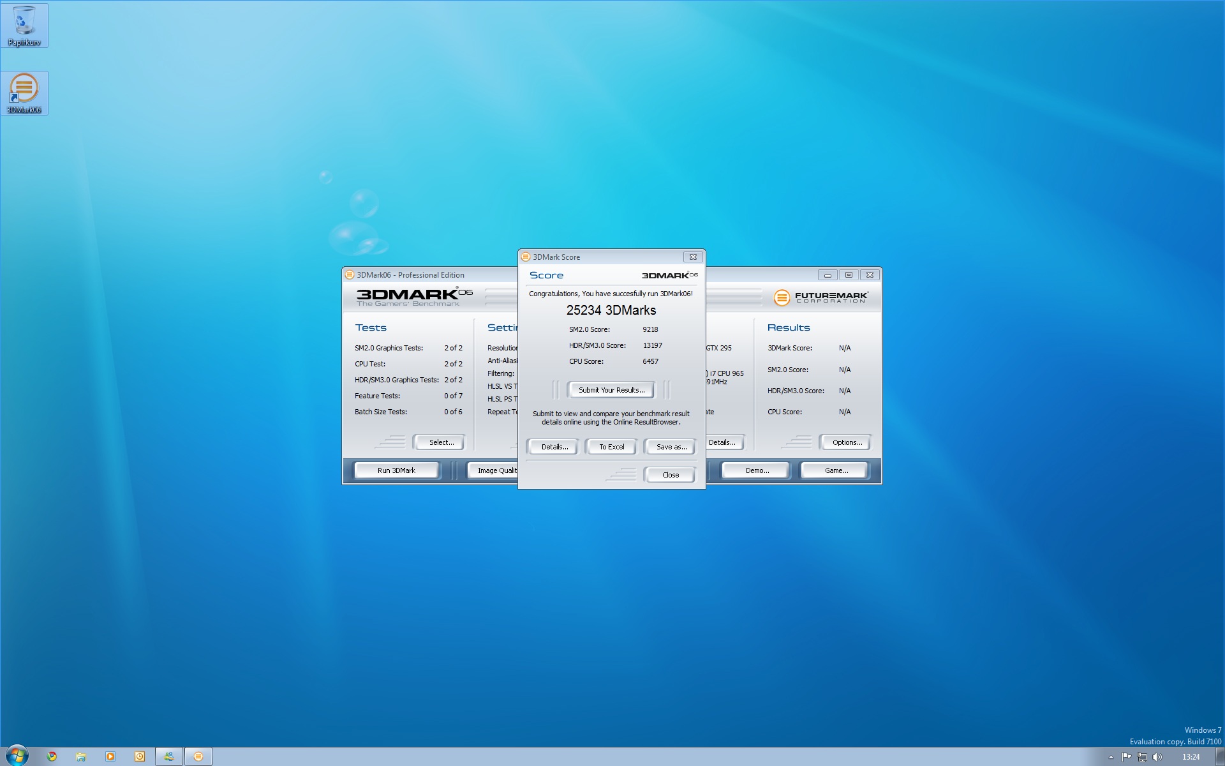Click Select... under Tests panel
Screen dimensions: 1225x766
[441, 442]
